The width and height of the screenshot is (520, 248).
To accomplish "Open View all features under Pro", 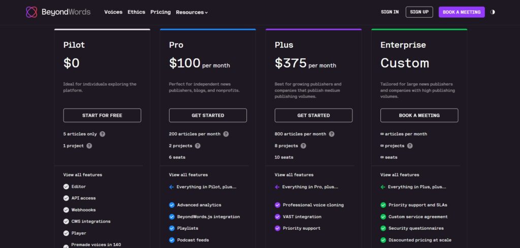I will 188,175.
